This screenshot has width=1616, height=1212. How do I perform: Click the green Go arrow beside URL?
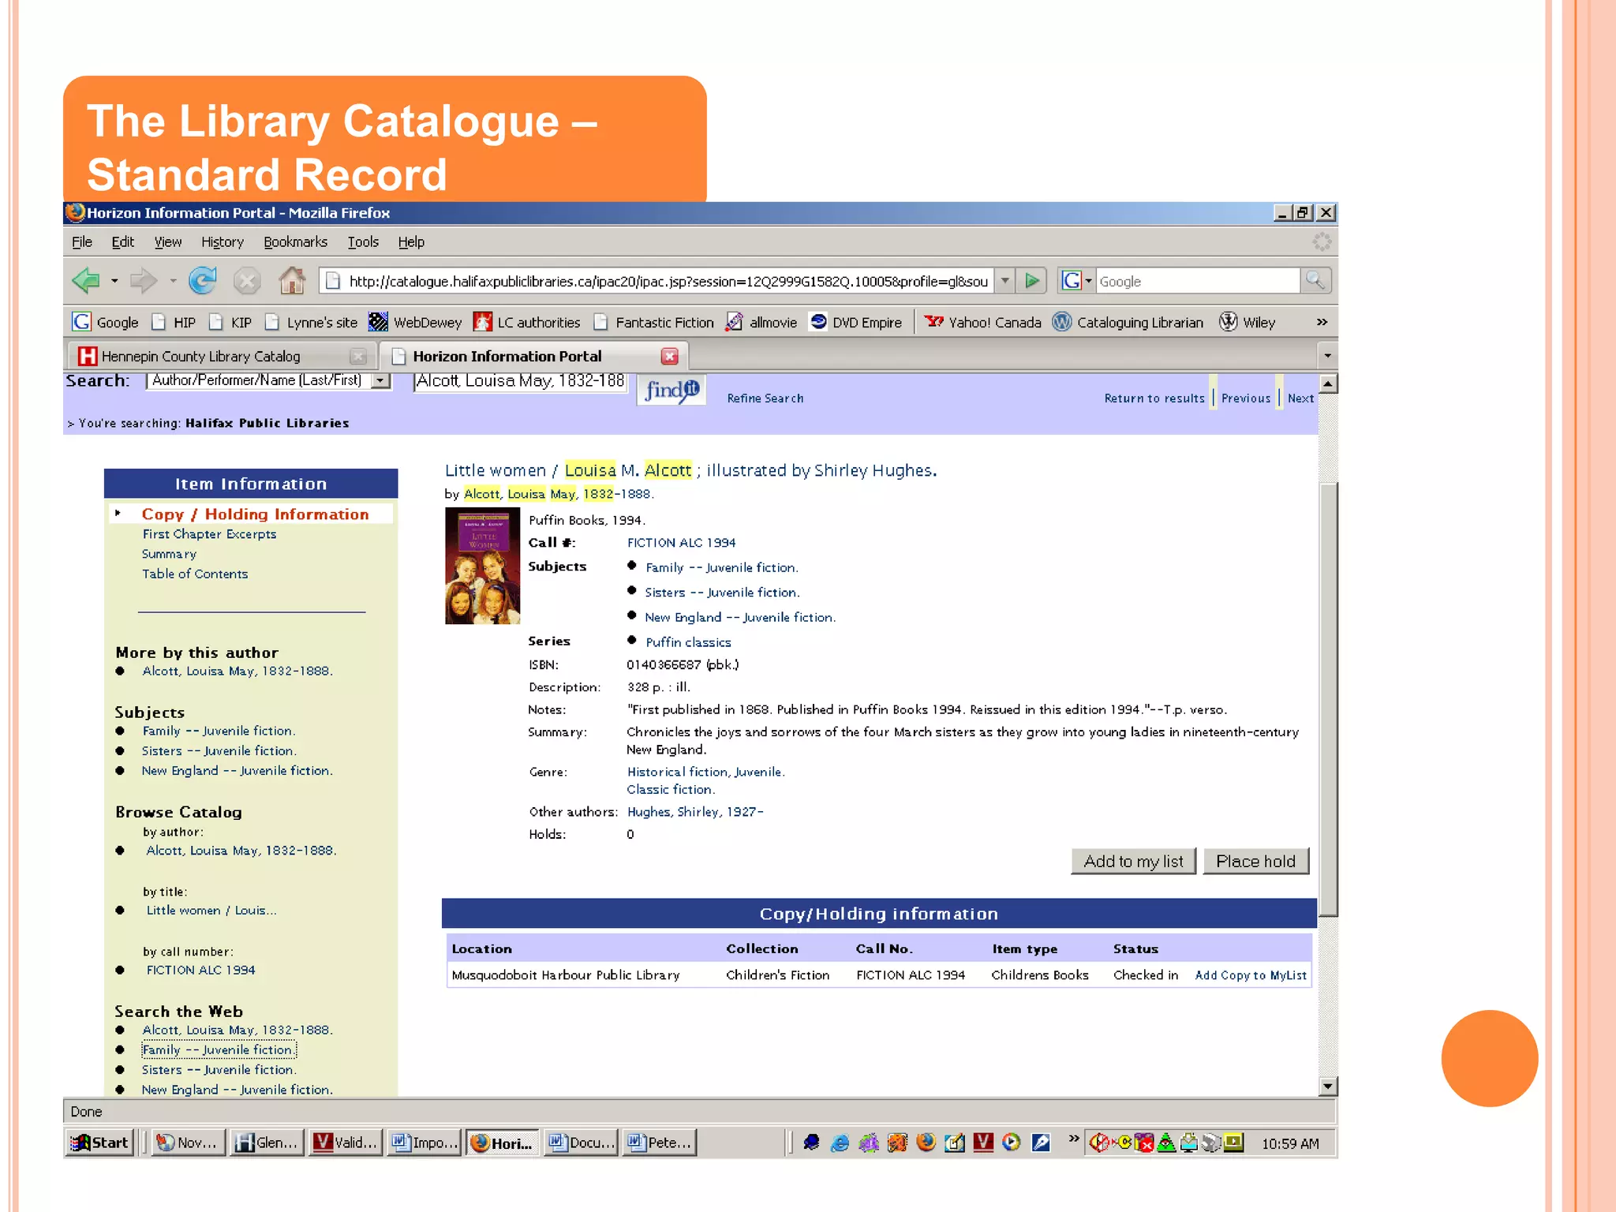coord(1031,280)
